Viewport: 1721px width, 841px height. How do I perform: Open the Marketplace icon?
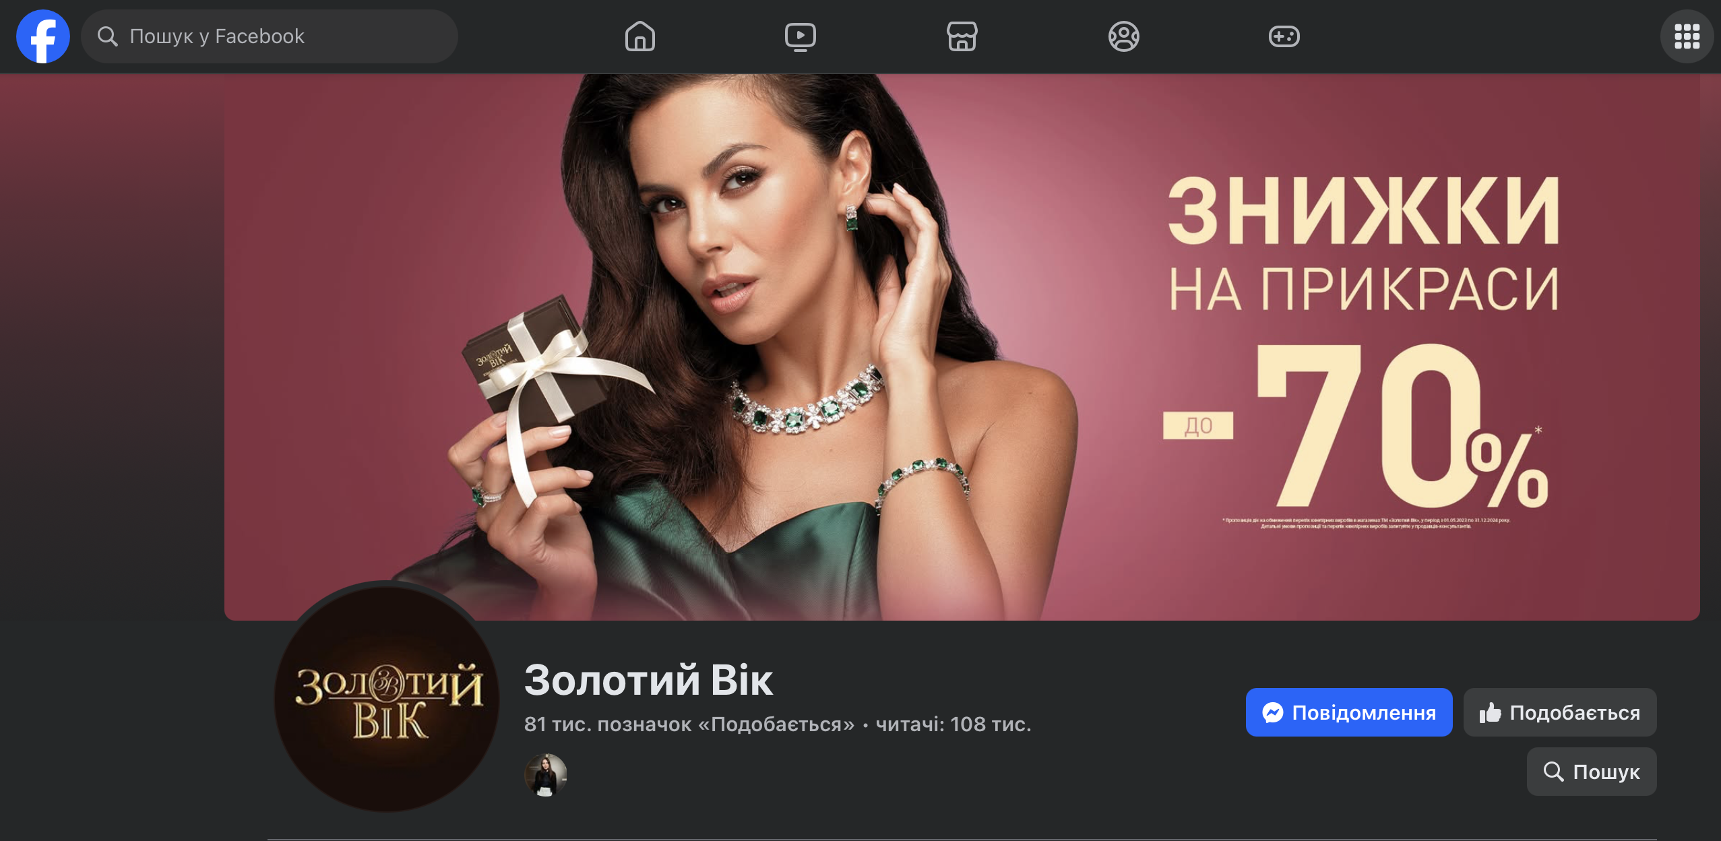coord(962,36)
